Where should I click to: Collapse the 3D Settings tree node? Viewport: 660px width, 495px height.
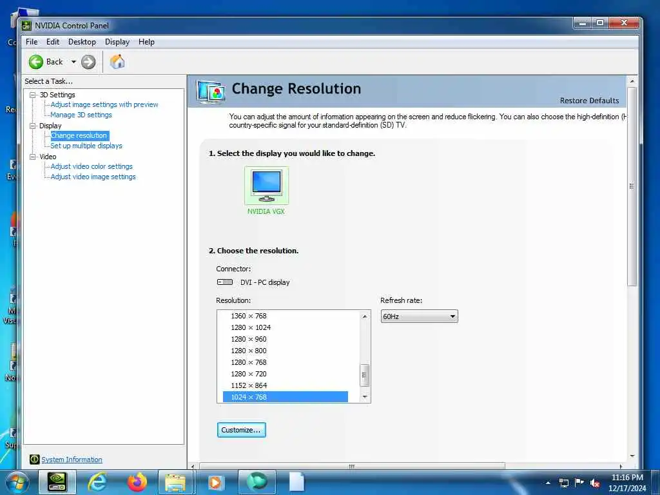[x=32, y=95]
